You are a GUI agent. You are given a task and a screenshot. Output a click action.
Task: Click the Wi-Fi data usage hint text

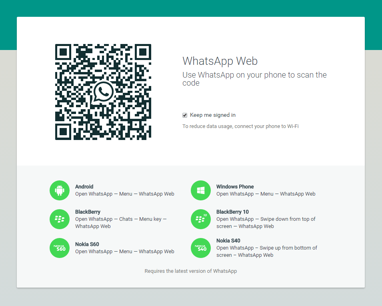click(240, 126)
